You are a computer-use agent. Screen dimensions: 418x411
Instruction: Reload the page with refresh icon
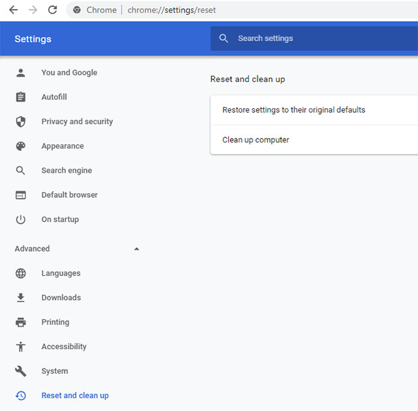pyautogui.click(x=53, y=10)
